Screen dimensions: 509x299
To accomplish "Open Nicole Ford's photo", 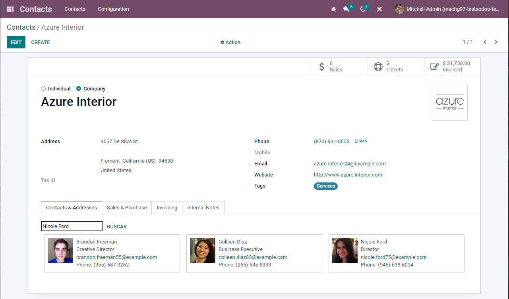I will 345,251.
